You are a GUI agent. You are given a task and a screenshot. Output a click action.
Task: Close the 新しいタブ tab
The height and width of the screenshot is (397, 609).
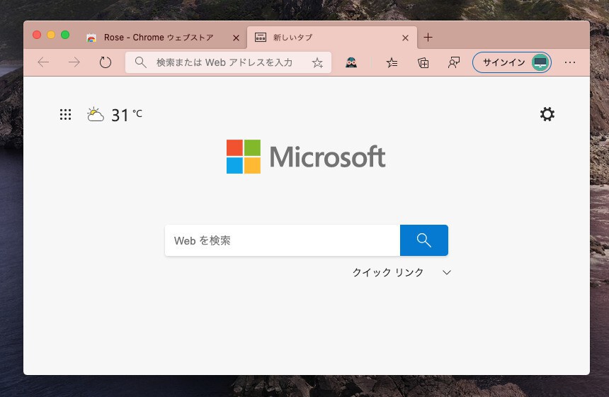point(405,38)
